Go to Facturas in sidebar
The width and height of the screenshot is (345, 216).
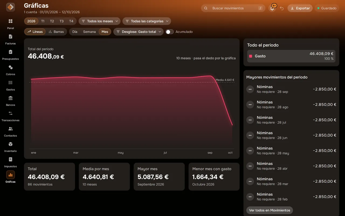[11, 39]
